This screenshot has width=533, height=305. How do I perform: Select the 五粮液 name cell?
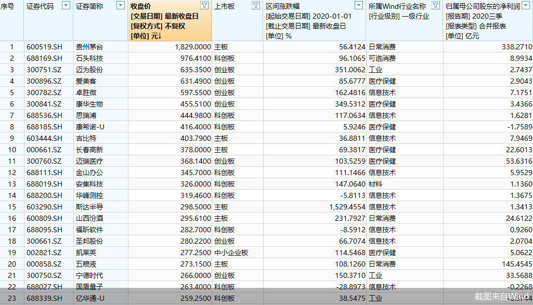pyautogui.click(x=86, y=264)
